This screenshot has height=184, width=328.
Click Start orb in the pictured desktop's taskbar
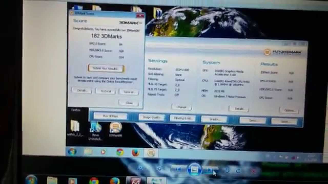tap(72, 152)
